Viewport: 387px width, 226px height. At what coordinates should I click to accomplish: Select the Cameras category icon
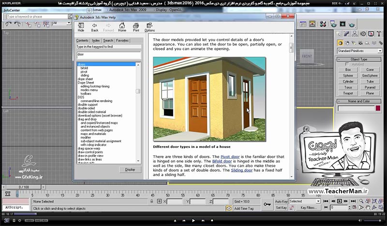coord(360,43)
